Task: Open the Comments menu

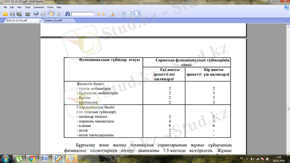Action: pos(38,7)
